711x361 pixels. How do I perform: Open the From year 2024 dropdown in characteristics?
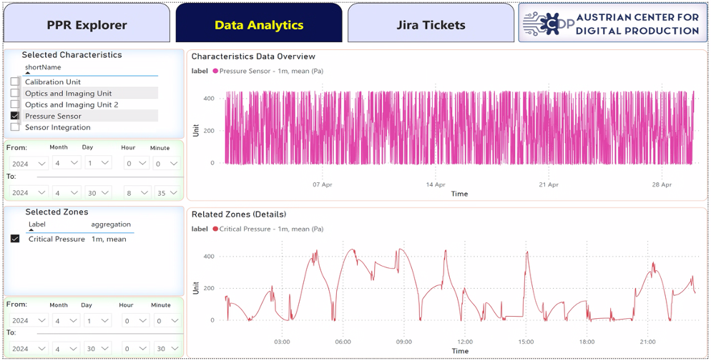coord(29,164)
